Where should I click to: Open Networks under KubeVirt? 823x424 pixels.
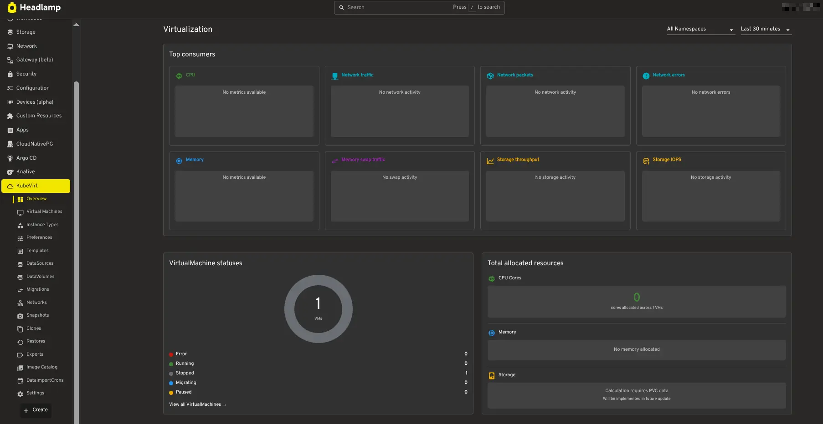36,303
